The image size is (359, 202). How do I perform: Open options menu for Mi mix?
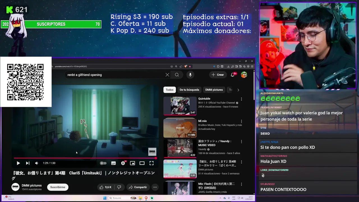(241, 121)
